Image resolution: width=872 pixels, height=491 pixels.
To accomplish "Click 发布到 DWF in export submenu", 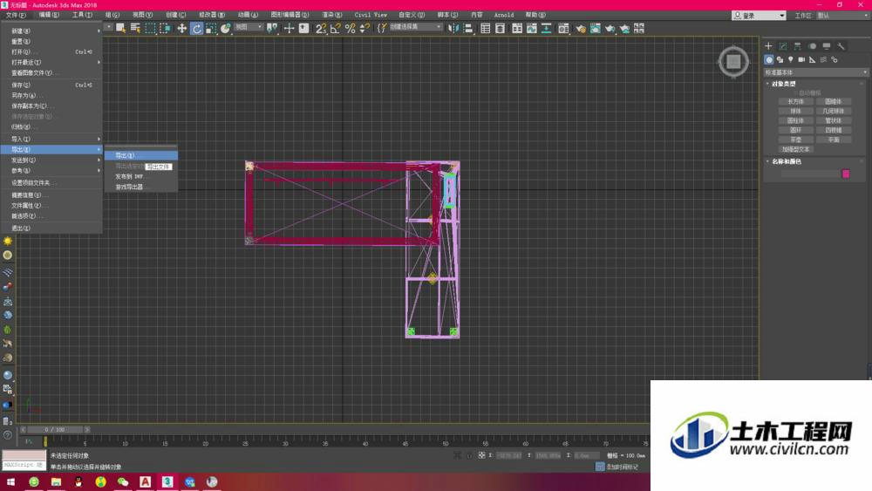I will pos(141,177).
